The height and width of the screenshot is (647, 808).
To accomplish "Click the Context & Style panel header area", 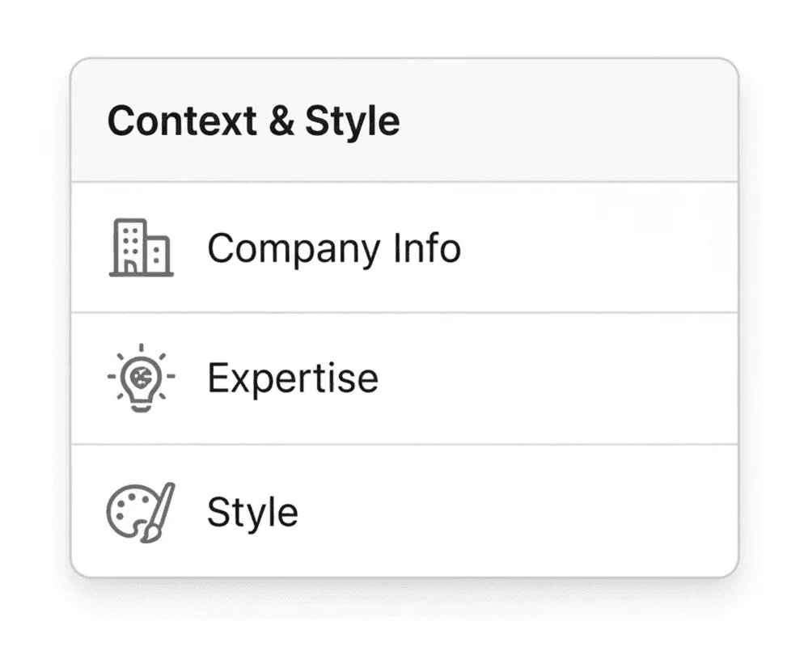I will tap(404, 120).
